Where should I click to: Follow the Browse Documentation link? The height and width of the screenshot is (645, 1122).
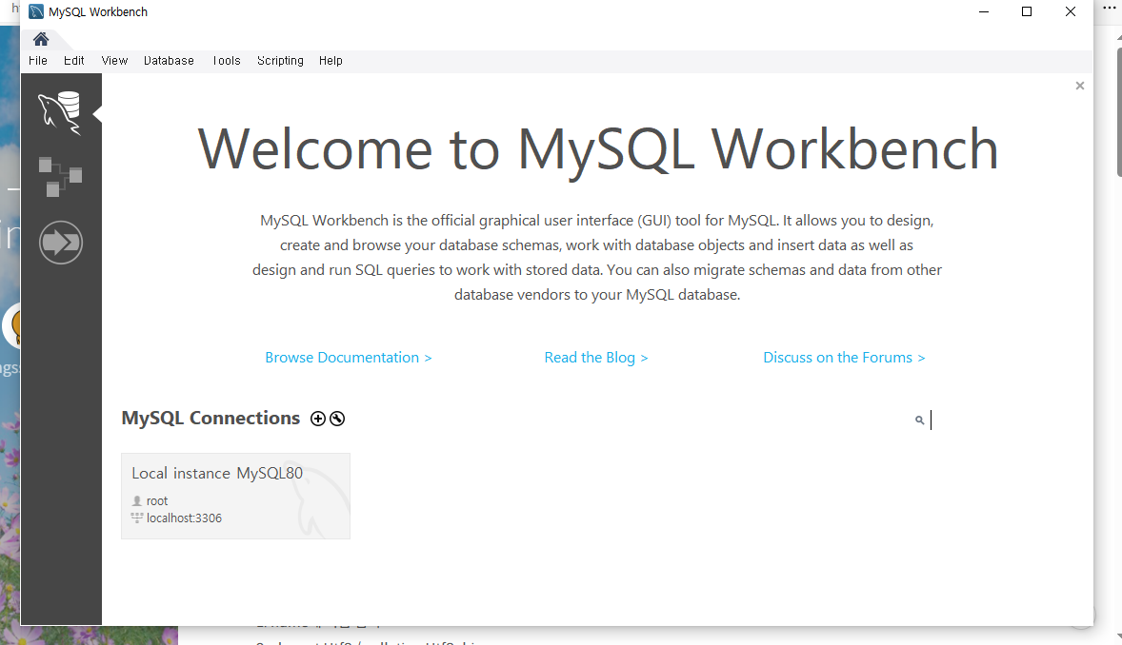[x=349, y=358]
